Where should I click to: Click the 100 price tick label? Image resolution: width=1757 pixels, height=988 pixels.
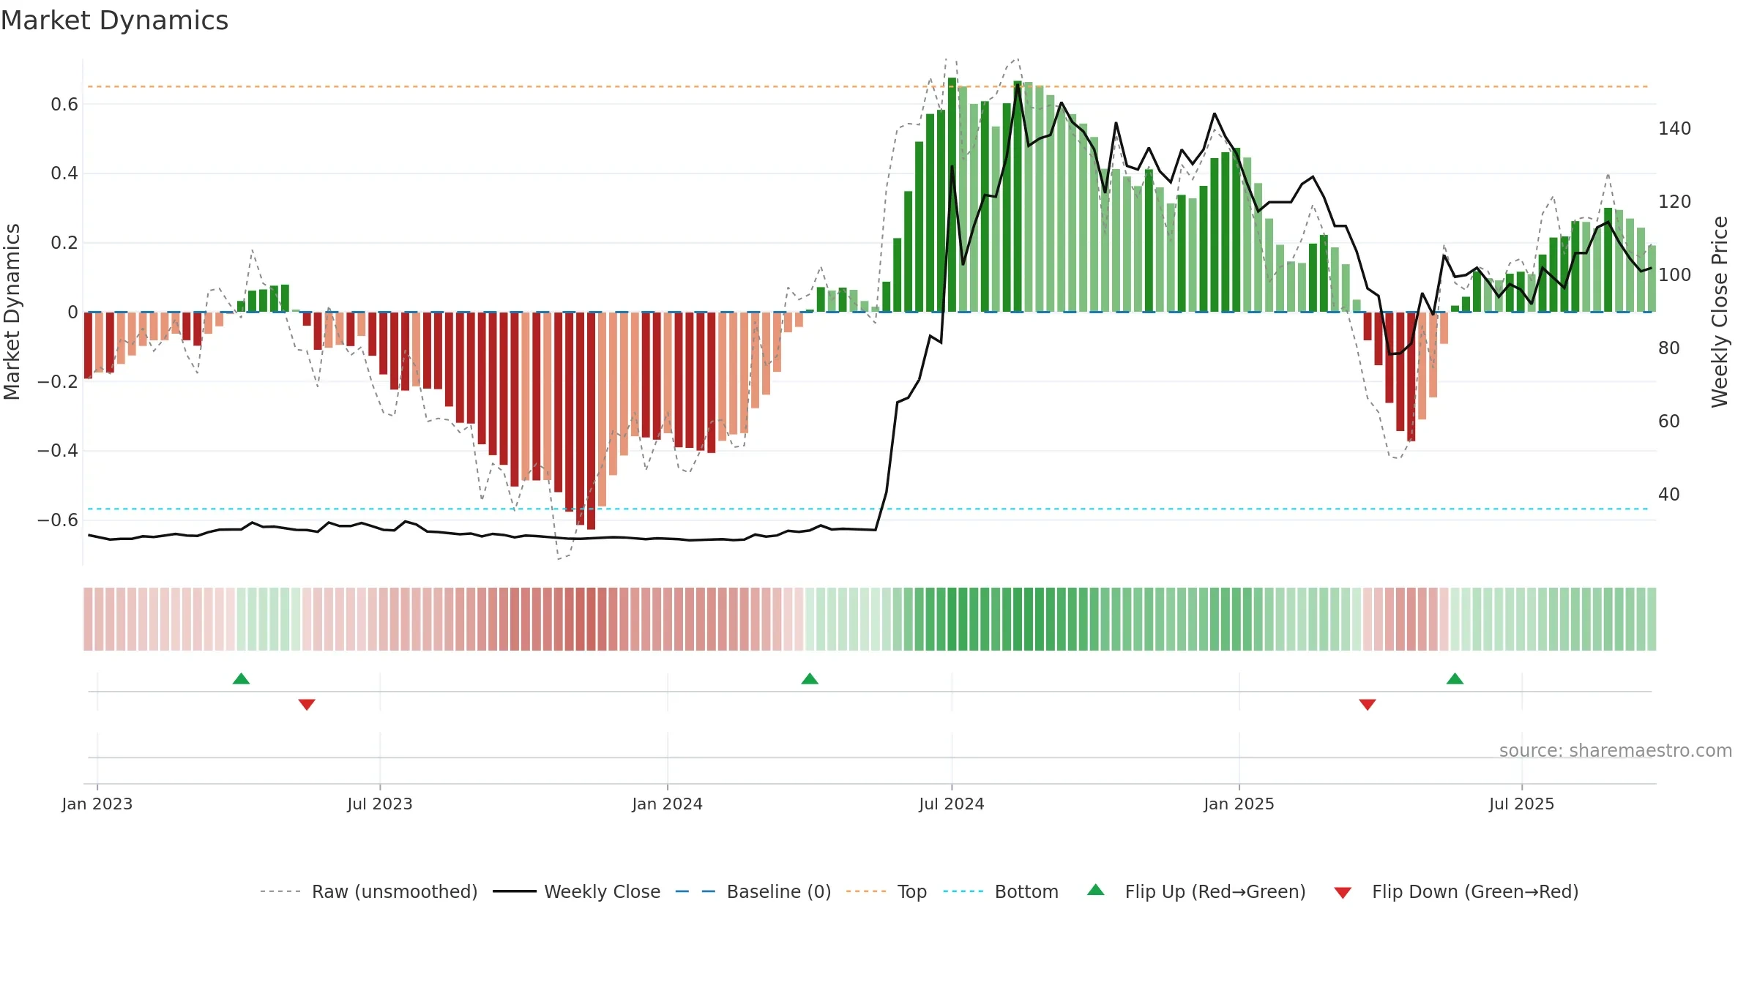1675,275
